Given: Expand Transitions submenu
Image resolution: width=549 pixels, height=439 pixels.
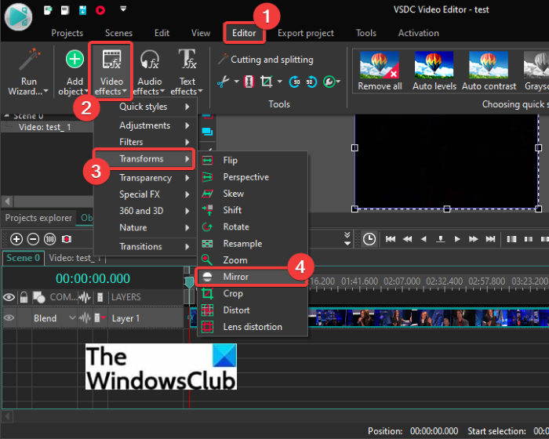Looking at the screenshot, I should 145,246.
